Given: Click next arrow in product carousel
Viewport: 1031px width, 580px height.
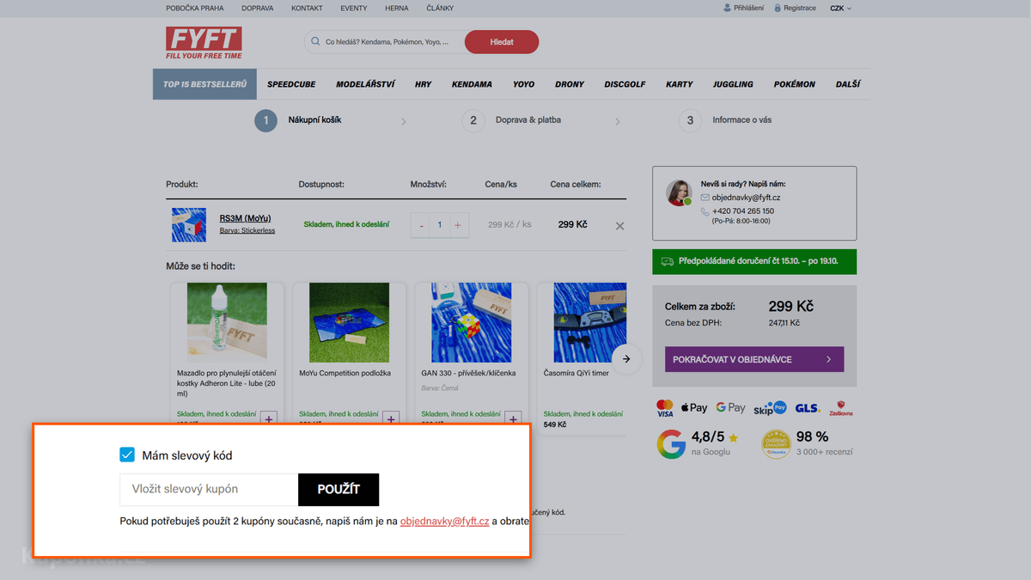Looking at the screenshot, I should [626, 359].
